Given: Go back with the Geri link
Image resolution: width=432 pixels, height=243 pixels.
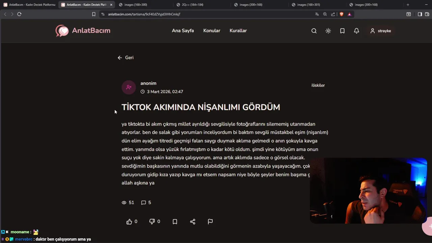Looking at the screenshot, I should [x=126, y=58].
